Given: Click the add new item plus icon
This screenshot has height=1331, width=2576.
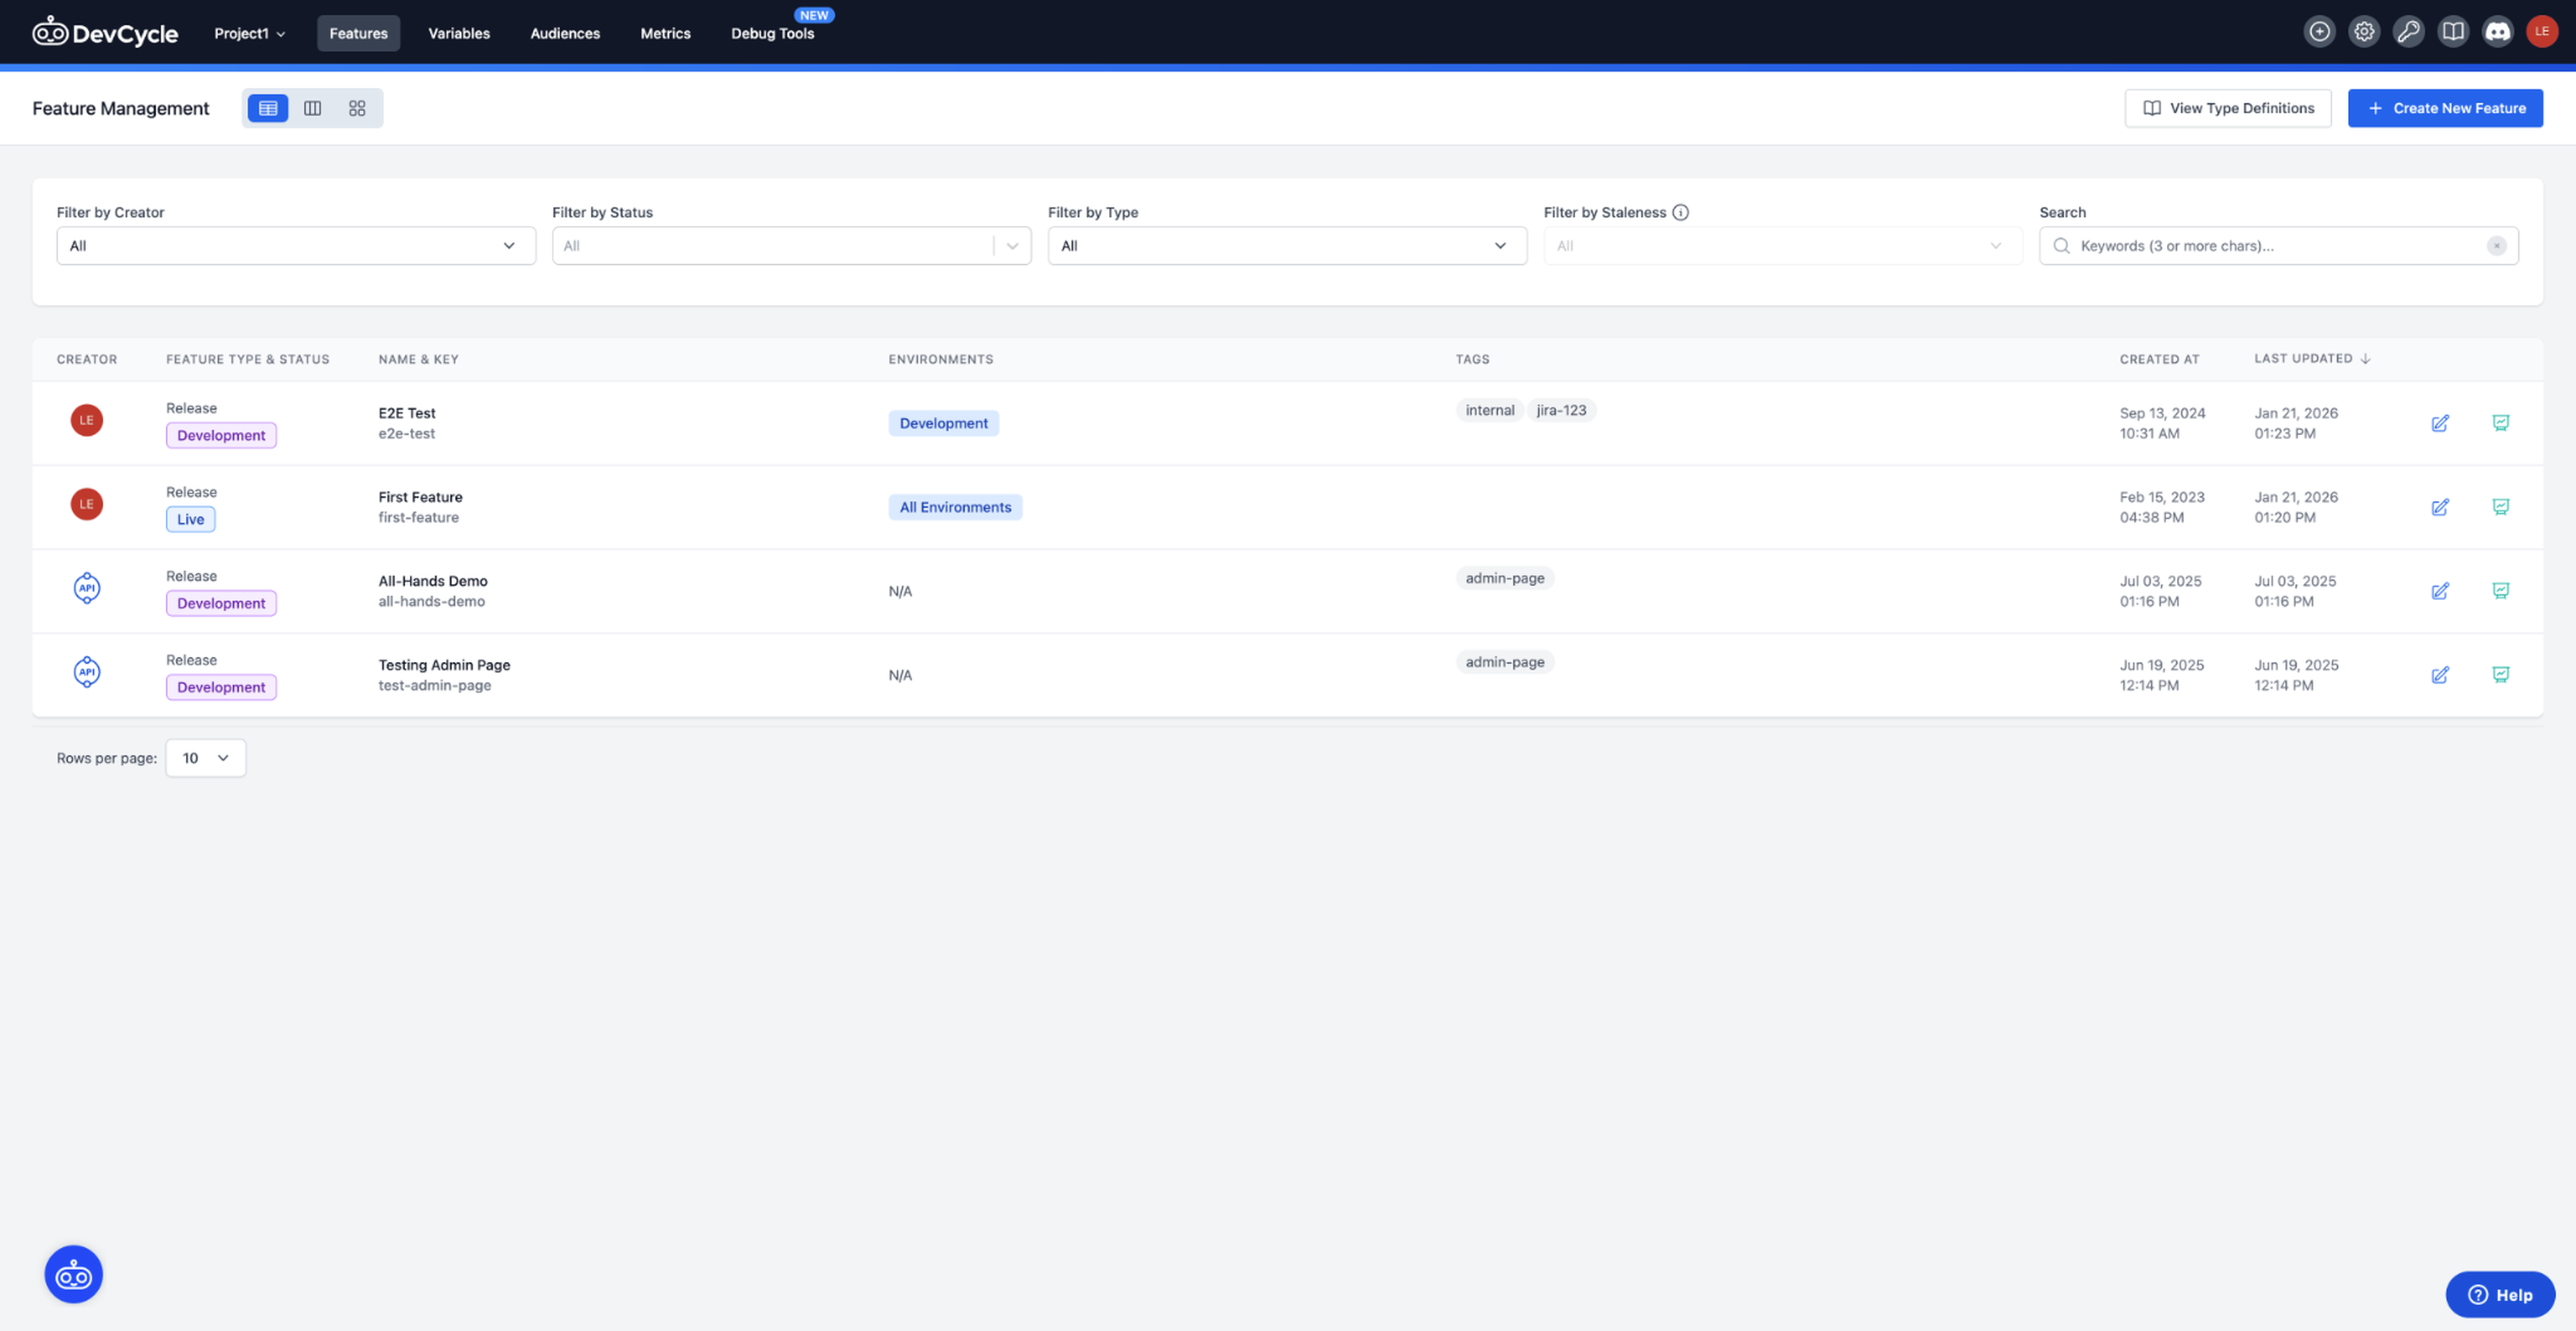Looking at the screenshot, I should (2320, 31).
